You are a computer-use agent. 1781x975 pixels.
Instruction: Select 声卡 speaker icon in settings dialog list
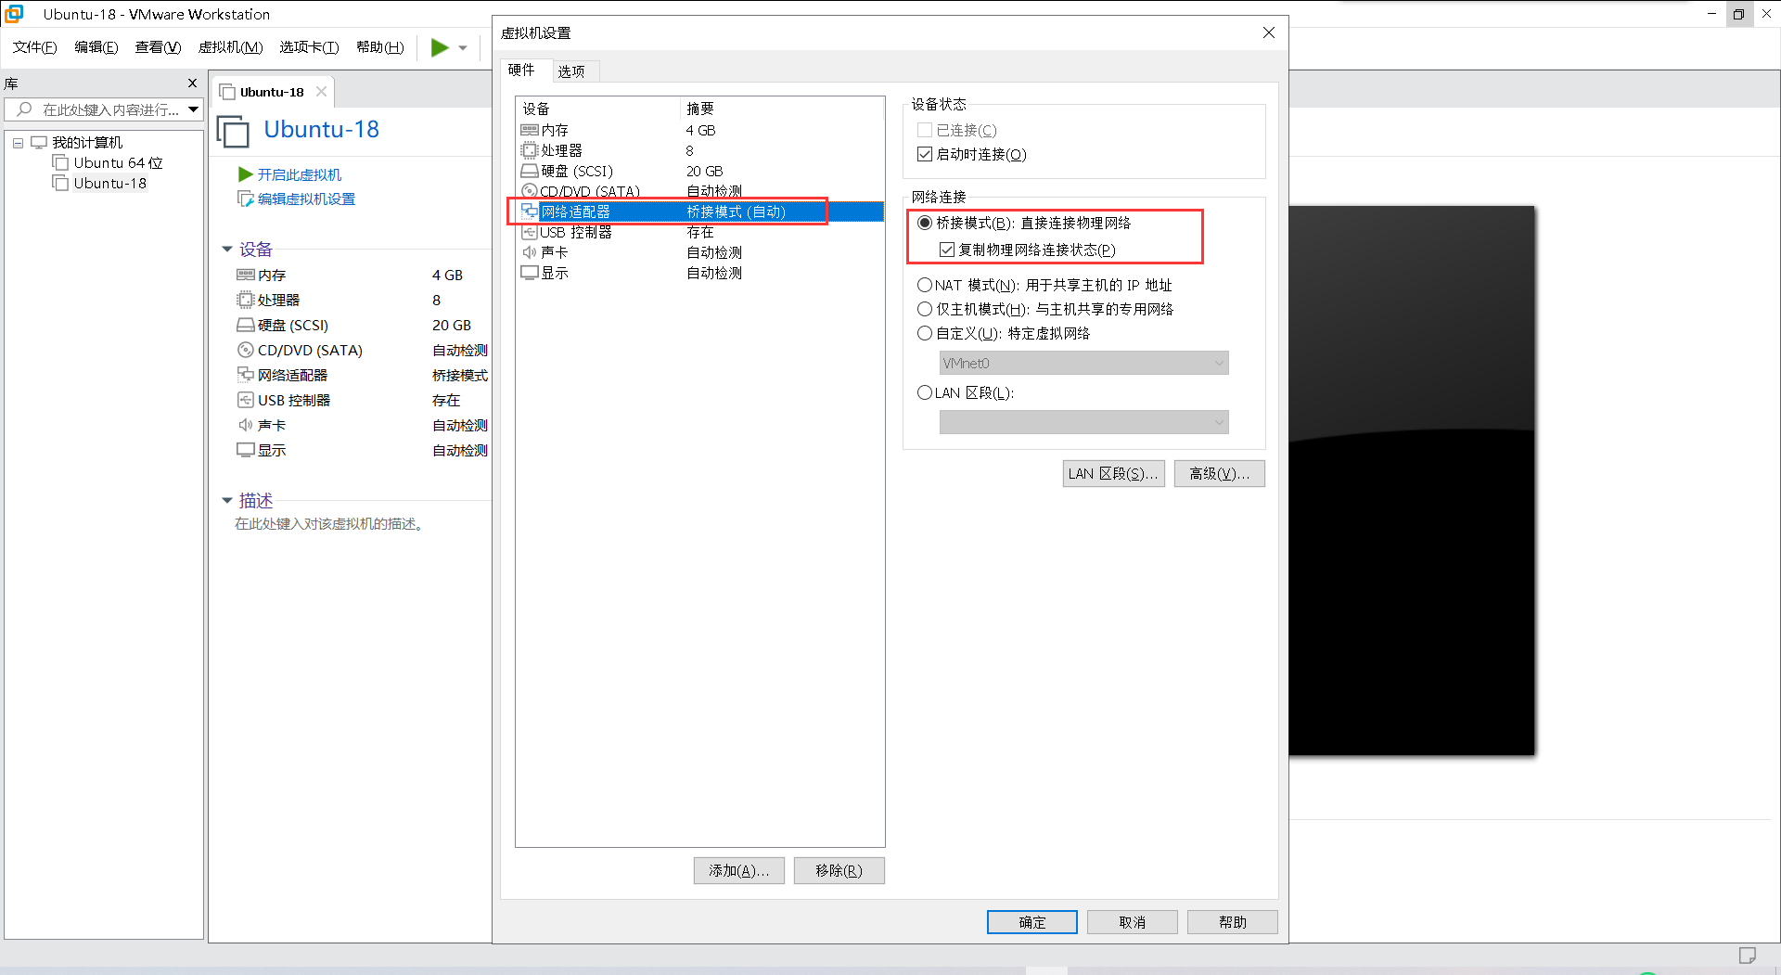[x=530, y=252]
